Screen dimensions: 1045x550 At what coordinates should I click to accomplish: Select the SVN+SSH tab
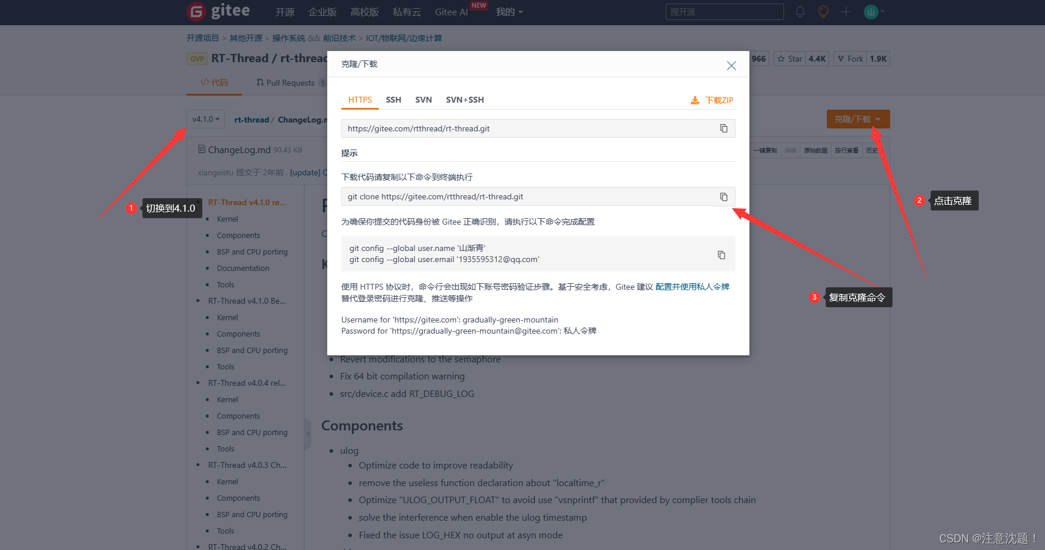point(465,100)
